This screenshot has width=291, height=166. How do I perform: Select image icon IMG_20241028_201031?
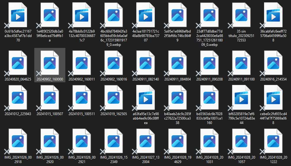coord(209,141)
